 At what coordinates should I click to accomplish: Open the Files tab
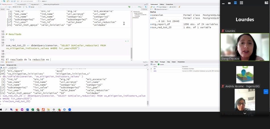(x=152, y=62)
